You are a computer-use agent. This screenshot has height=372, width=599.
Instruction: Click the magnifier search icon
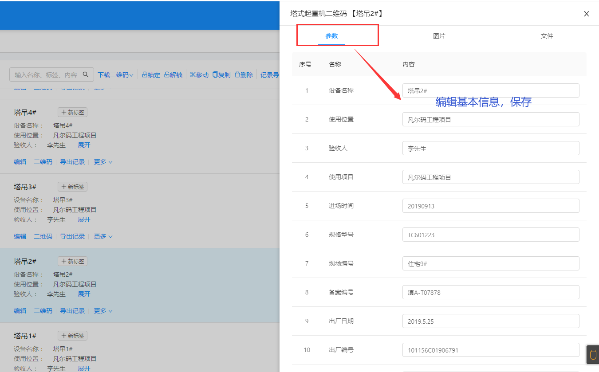coord(86,74)
